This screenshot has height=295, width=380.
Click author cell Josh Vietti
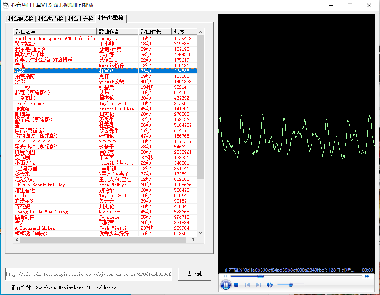tap(113, 228)
